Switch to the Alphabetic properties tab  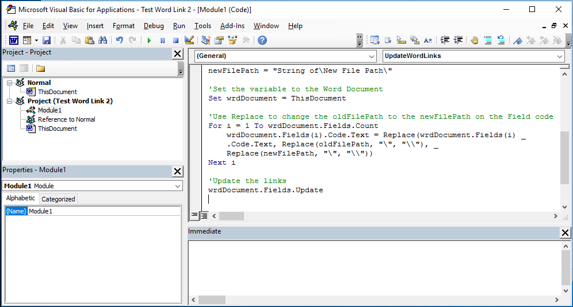coord(21,198)
